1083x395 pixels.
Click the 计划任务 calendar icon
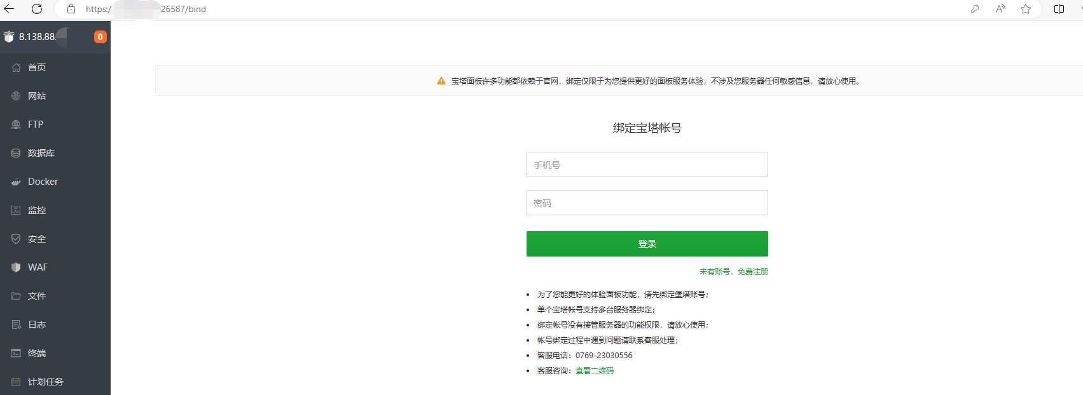(16, 382)
